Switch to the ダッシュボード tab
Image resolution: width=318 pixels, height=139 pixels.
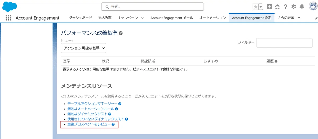tap(80, 18)
